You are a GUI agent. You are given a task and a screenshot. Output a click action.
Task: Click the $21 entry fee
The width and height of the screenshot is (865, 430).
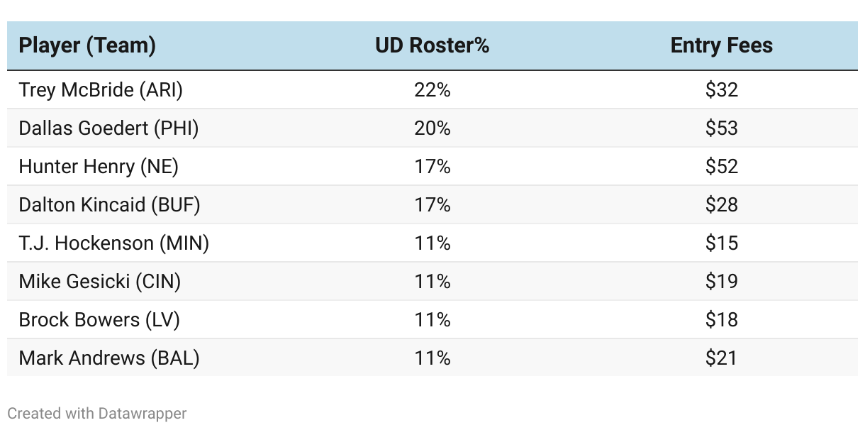click(x=721, y=358)
